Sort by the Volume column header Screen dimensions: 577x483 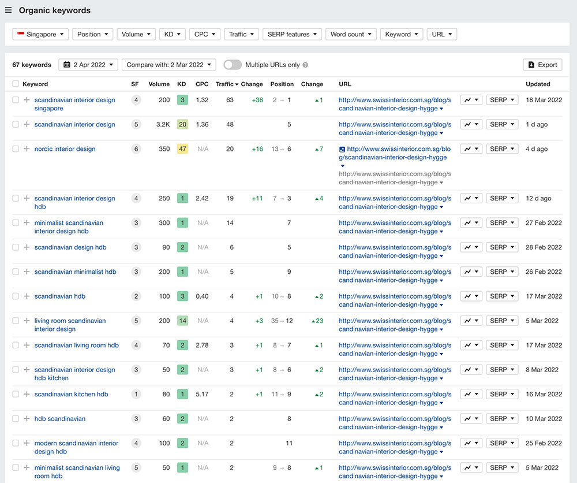click(x=159, y=84)
